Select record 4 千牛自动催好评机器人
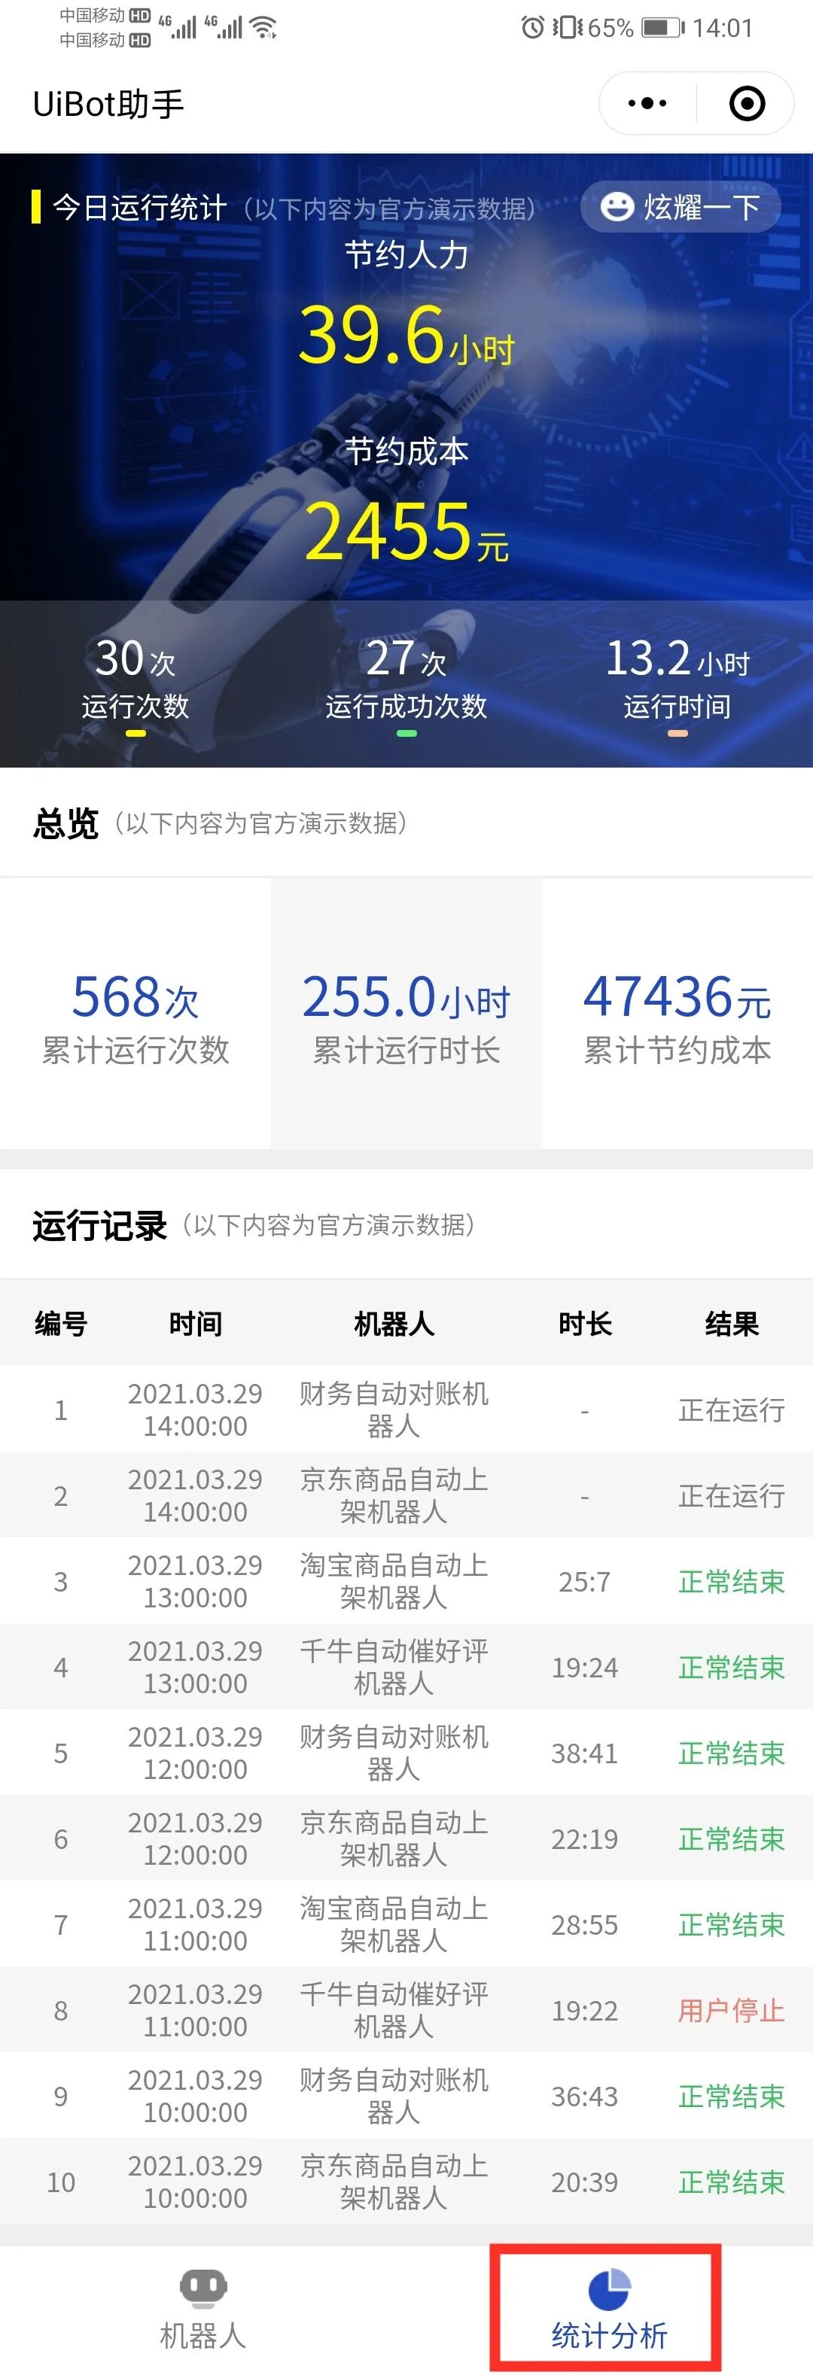This screenshot has height=2375, width=813. pyautogui.click(x=406, y=1667)
